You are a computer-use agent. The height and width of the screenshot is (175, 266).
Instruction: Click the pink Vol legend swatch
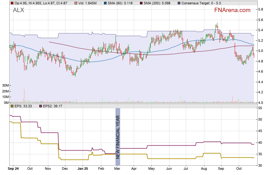coord(76,3)
